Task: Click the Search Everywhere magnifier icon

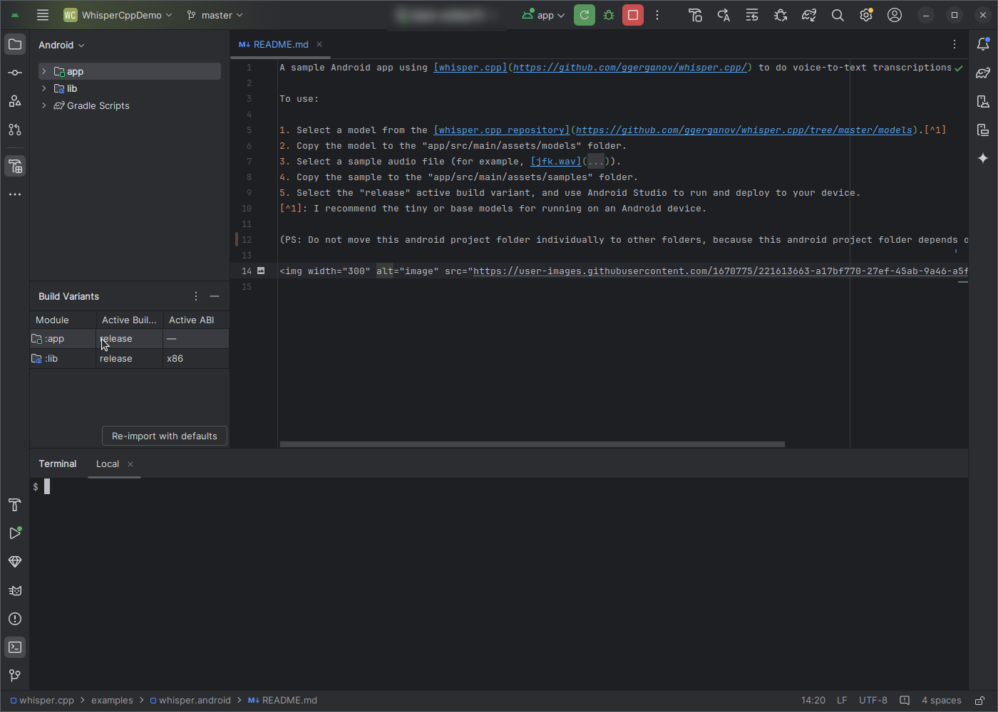Action: (x=838, y=15)
